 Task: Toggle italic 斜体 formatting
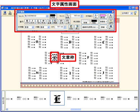pos(32,22)
